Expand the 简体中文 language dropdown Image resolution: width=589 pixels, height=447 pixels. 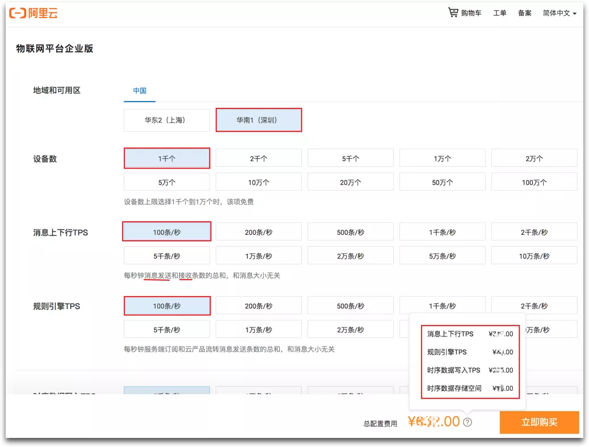[x=559, y=13]
